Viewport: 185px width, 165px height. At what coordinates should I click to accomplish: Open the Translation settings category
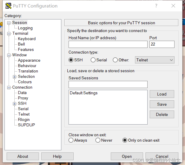pos(28,71)
